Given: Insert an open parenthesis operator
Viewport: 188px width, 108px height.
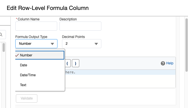Looking at the screenshot, I should 68,63.
